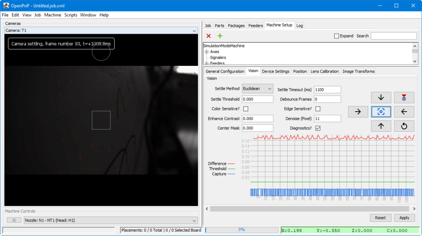Switch to the Feeders tab
The width and height of the screenshot is (422, 236).
(256, 26)
